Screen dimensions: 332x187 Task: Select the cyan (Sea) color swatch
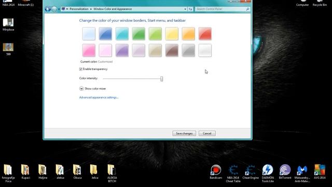click(x=122, y=34)
